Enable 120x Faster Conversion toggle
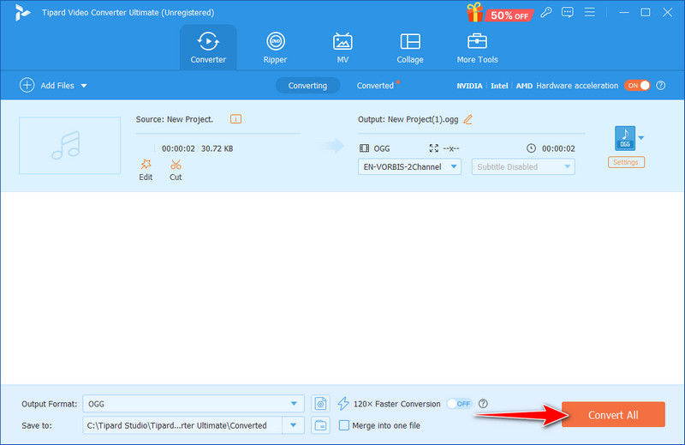The height and width of the screenshot is (445, 685). click(459, 404)
